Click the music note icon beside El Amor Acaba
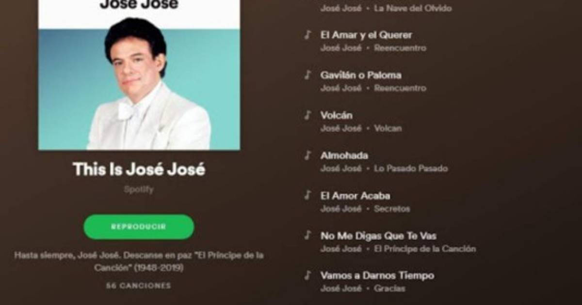The width and height of the screenshot is (582, 305). (x=307, y=195)
